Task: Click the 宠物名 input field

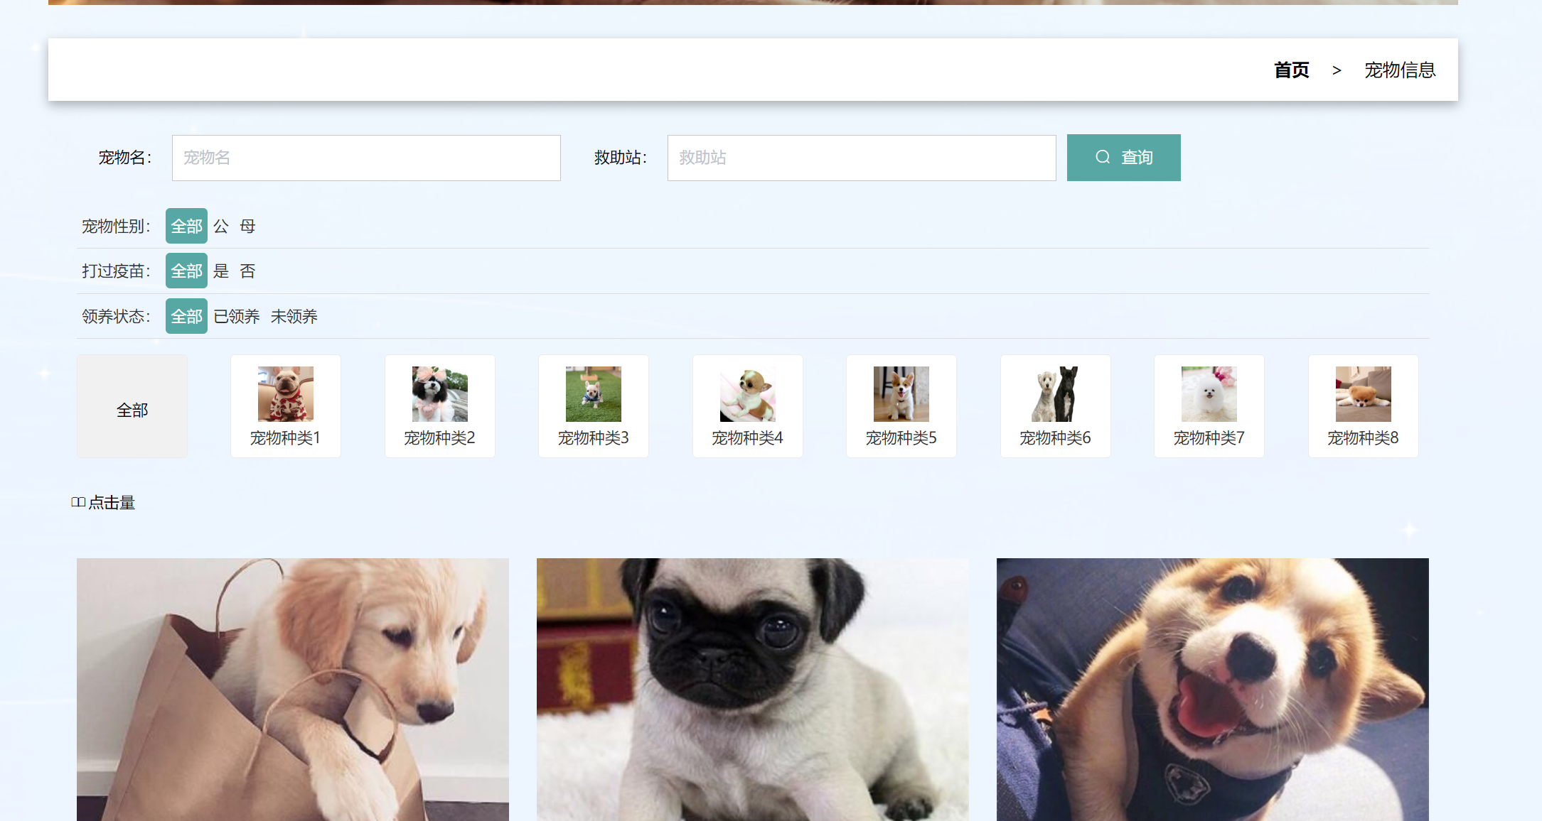Action: [365, 158]
